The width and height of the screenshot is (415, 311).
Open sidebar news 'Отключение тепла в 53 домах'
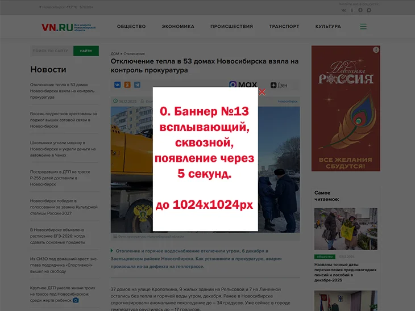(62, 91)
